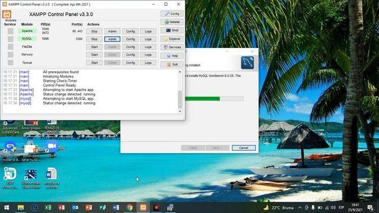
Task: Open Excel from the taskbar
Action: pyautogui.click(x=48, y=208)
